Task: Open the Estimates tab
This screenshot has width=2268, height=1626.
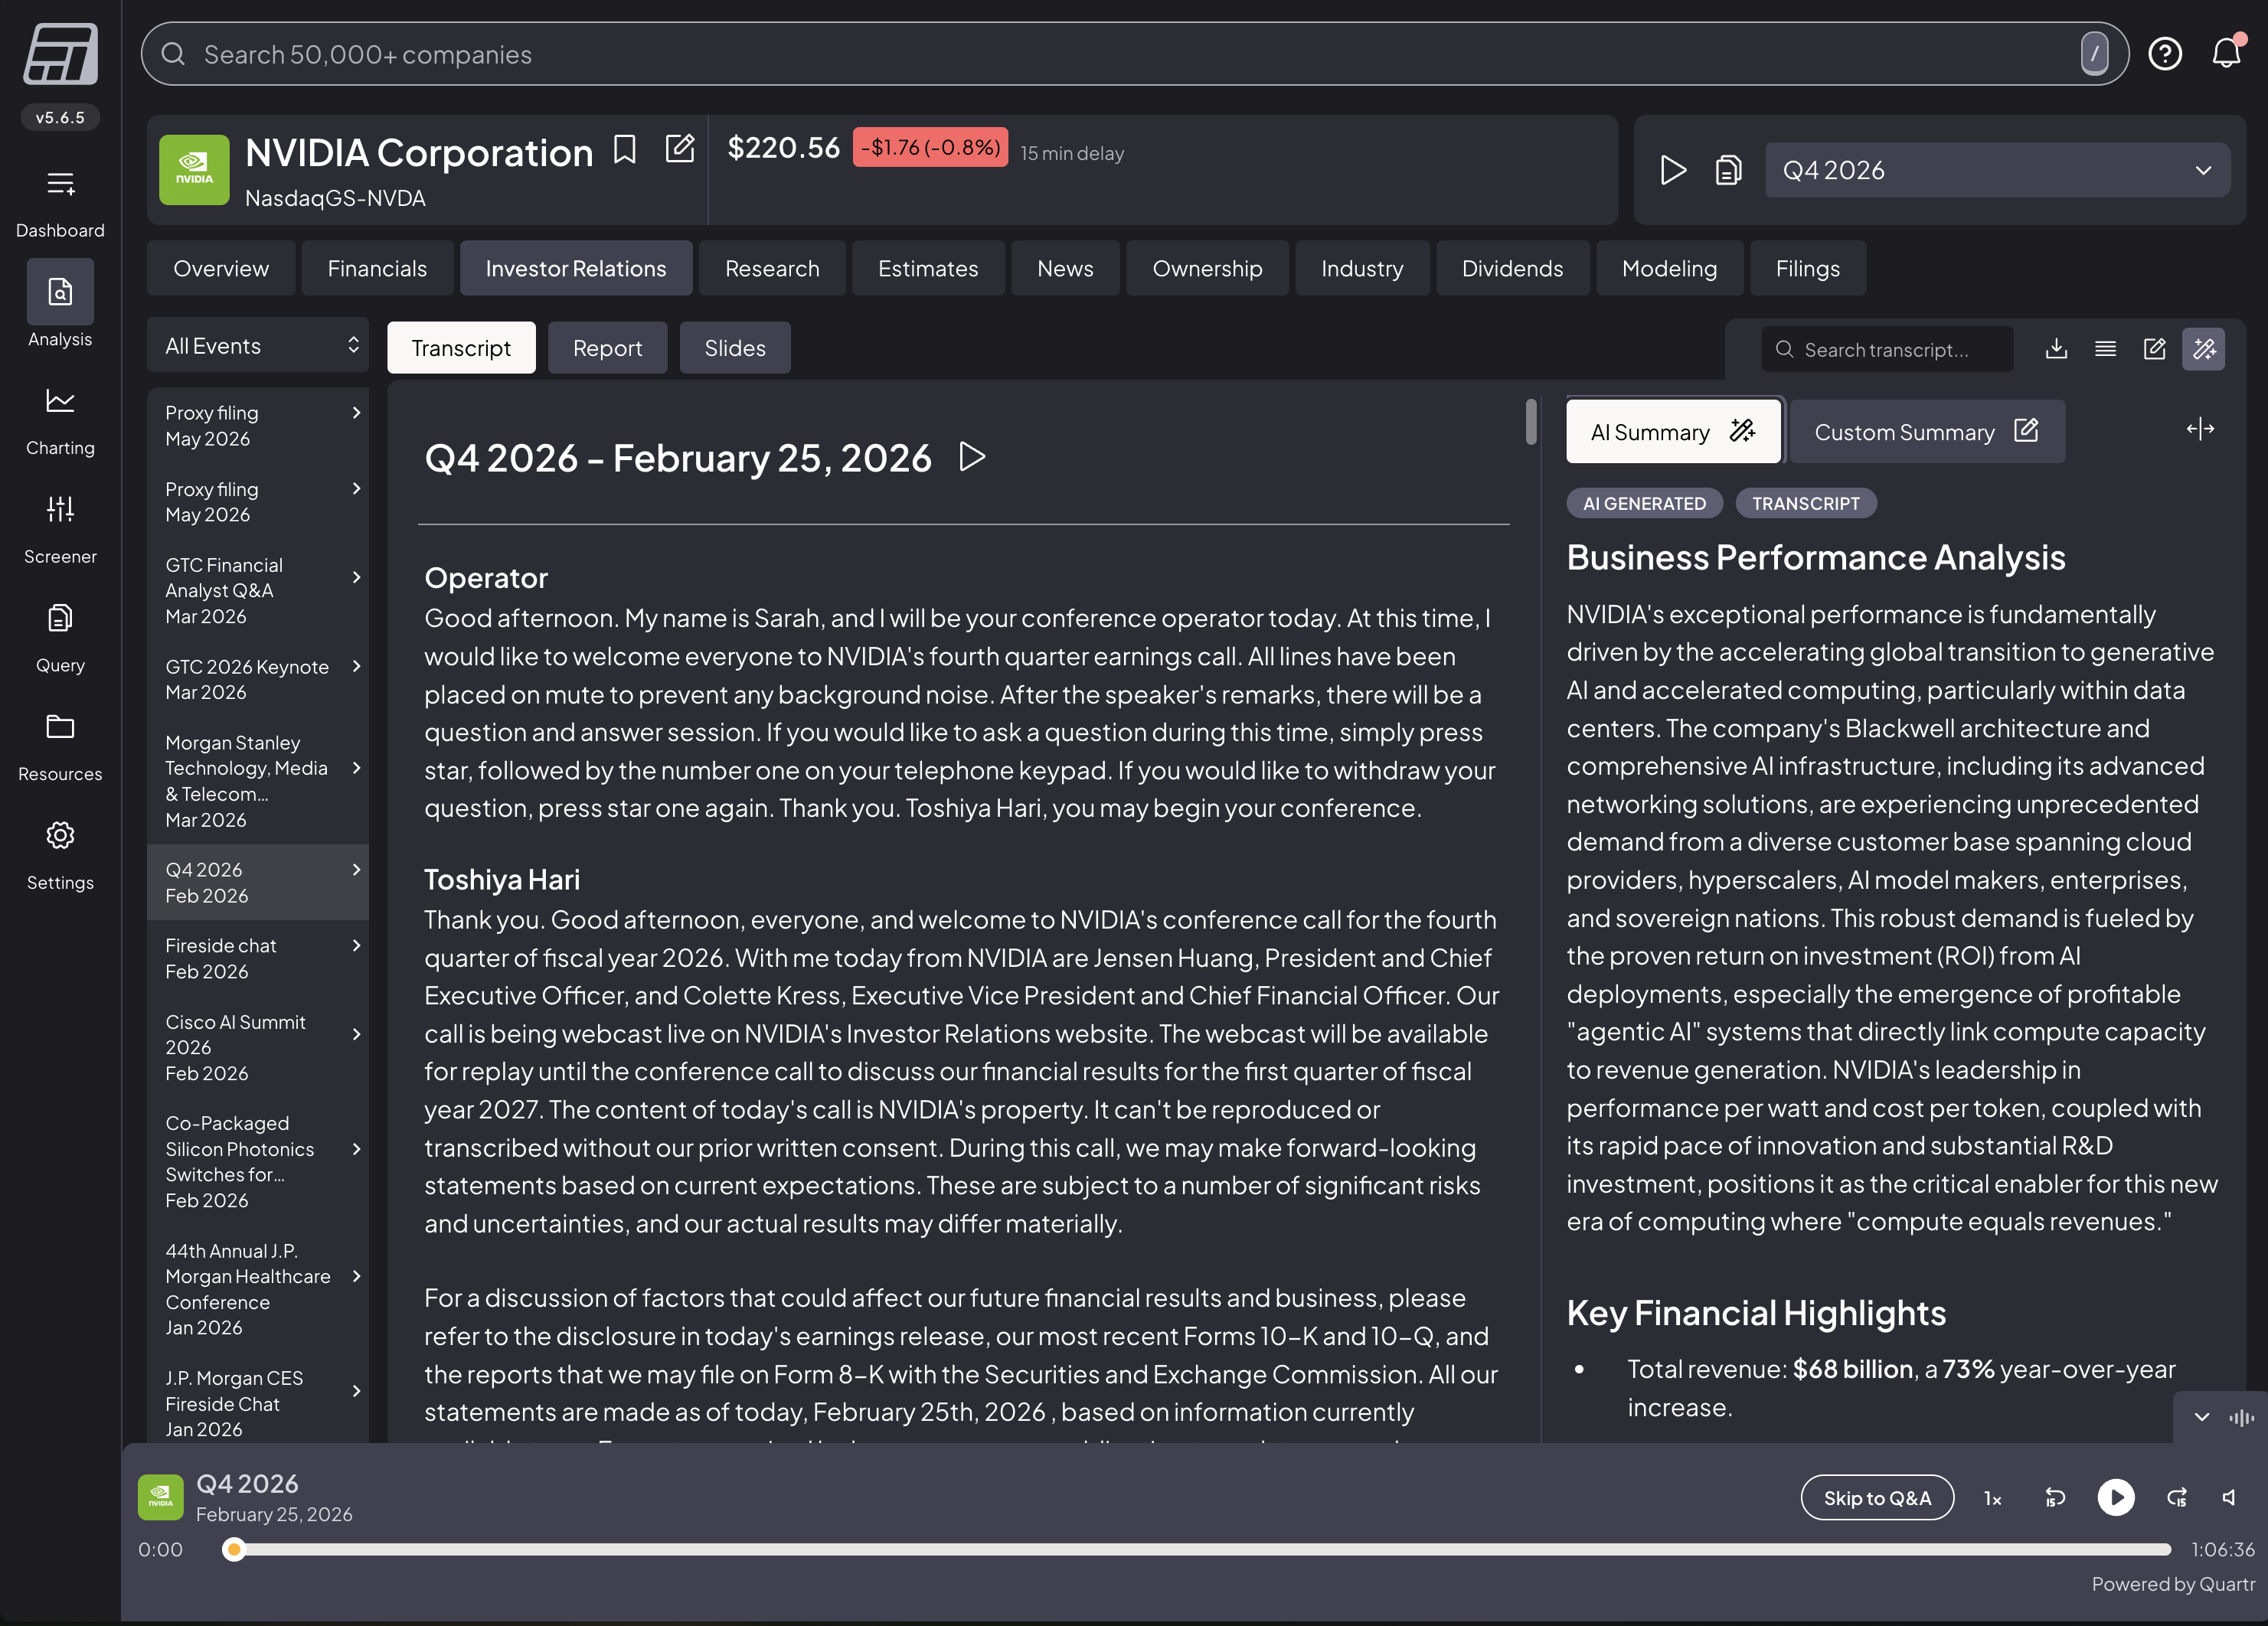Action: (928, 268)
